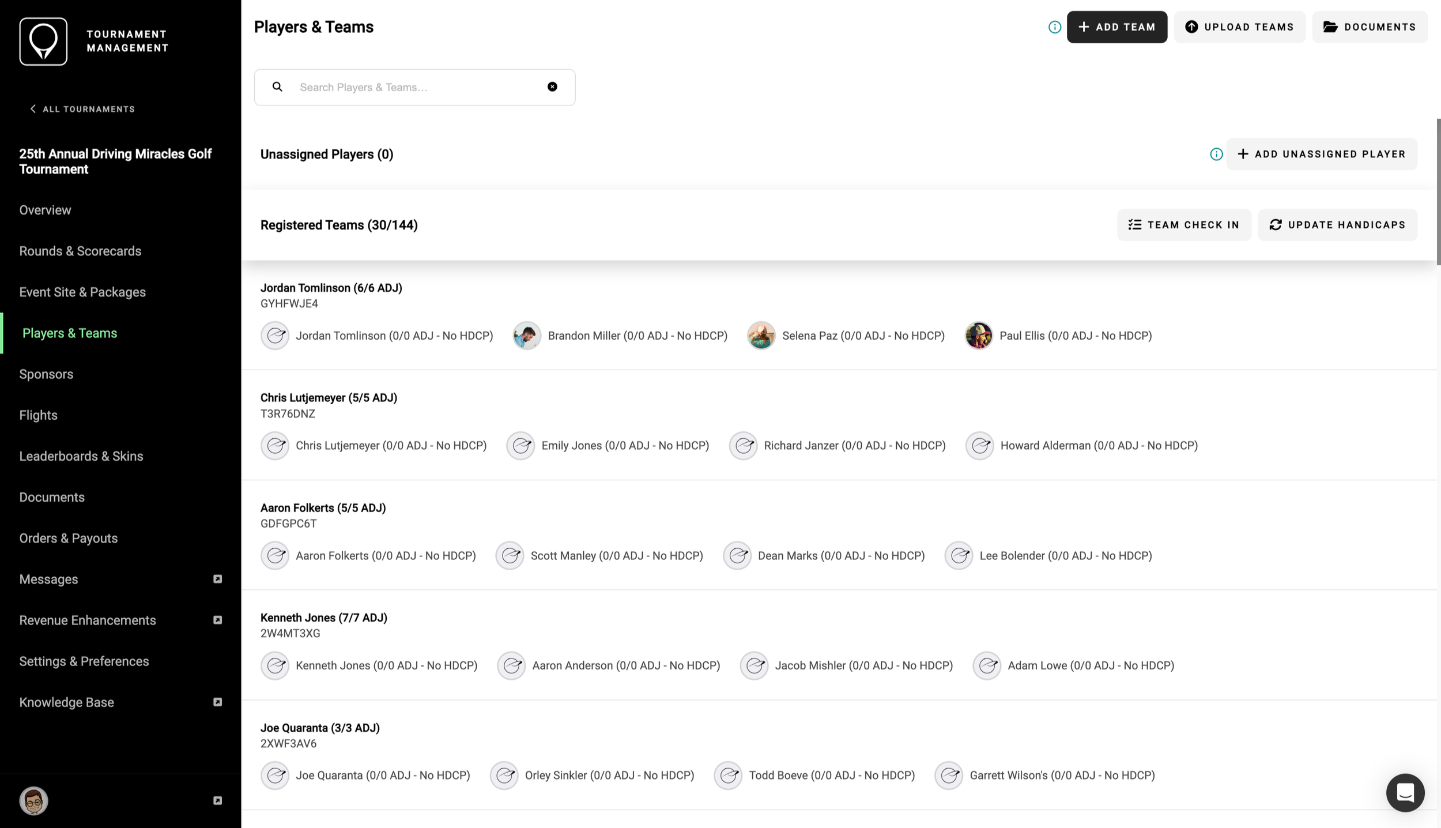This screenshot has height=828, width=1441.
Task: Click Update Handicaps button
Action: [1337, 225]
